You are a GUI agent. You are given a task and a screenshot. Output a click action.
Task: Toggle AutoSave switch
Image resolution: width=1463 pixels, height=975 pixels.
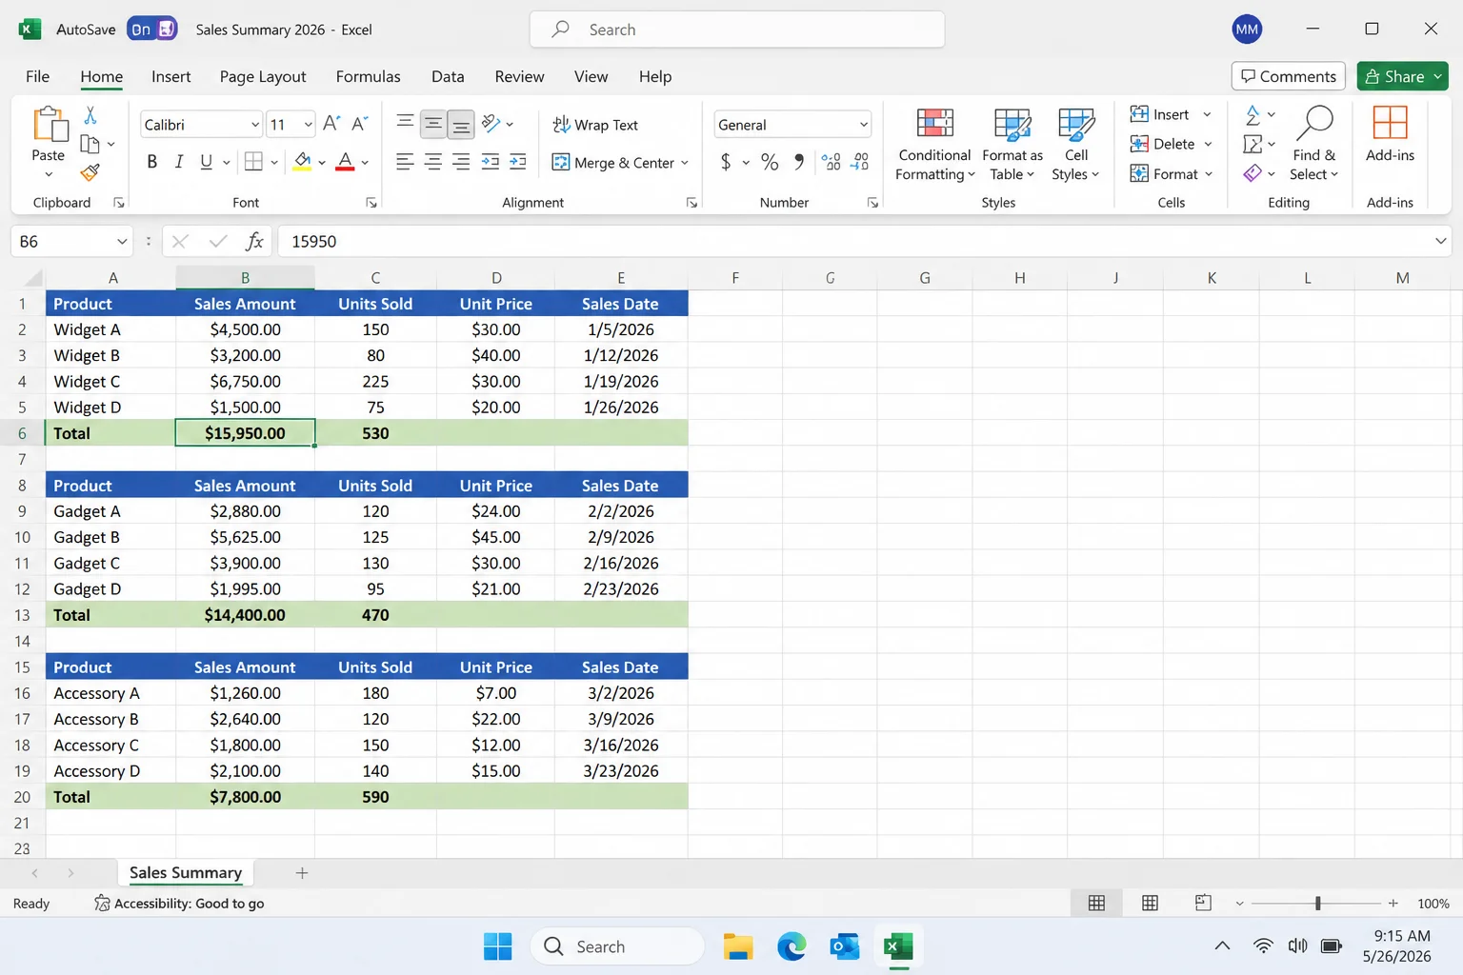click(152, 30)
